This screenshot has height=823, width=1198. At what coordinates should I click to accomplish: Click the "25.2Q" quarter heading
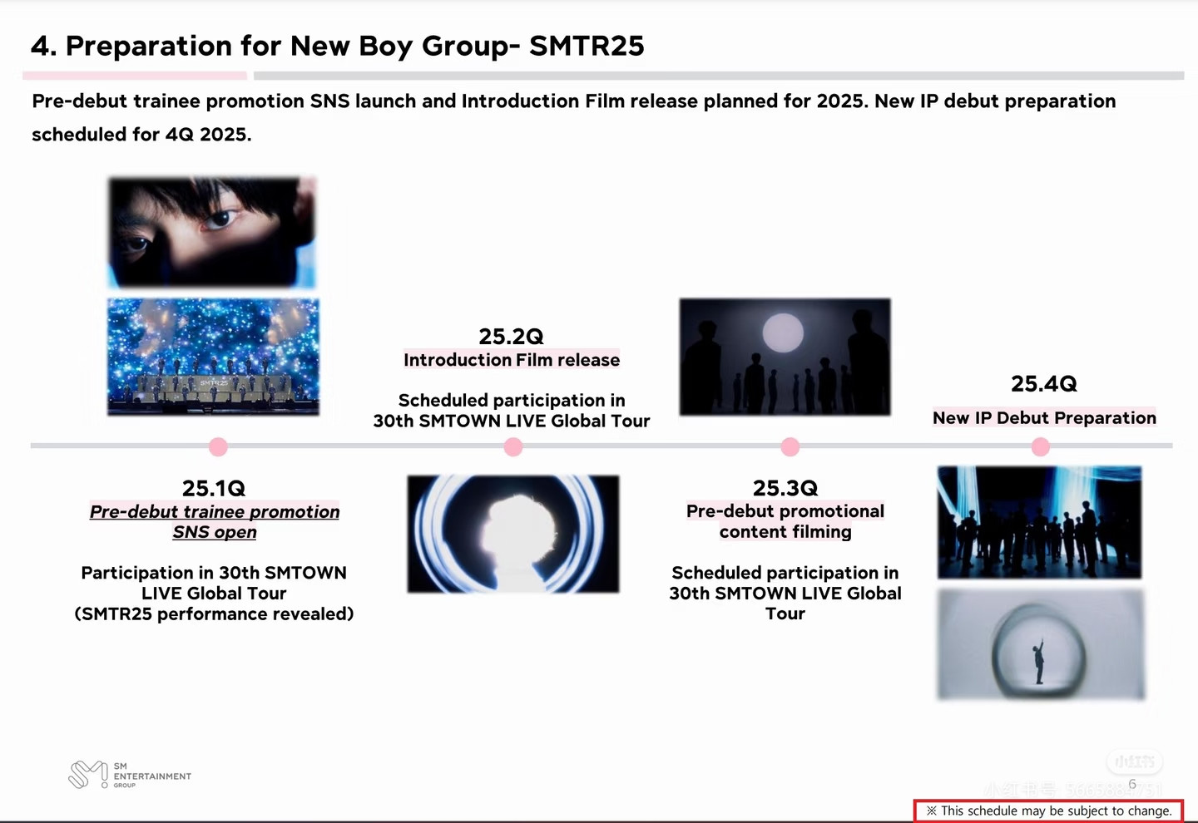(511, 337)
